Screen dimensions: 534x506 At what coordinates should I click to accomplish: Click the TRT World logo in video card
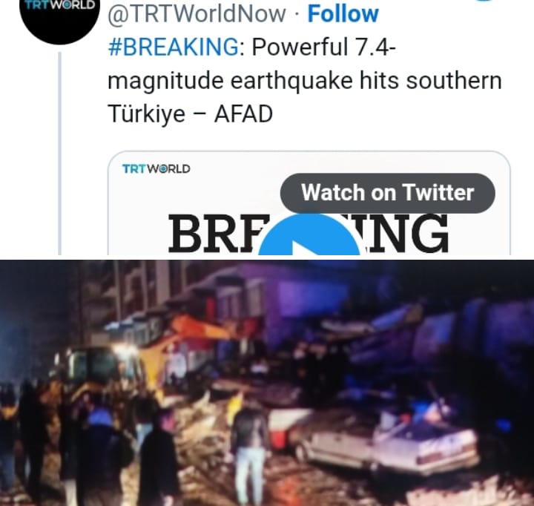click(156, 168)
